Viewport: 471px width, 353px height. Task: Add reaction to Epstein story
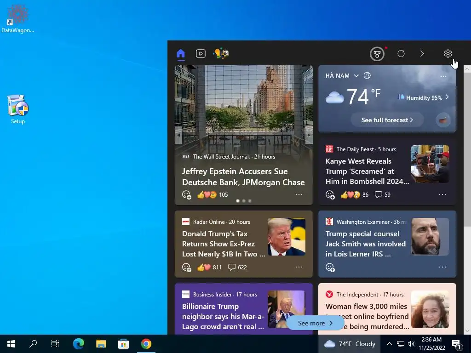(x=187, y=195)
